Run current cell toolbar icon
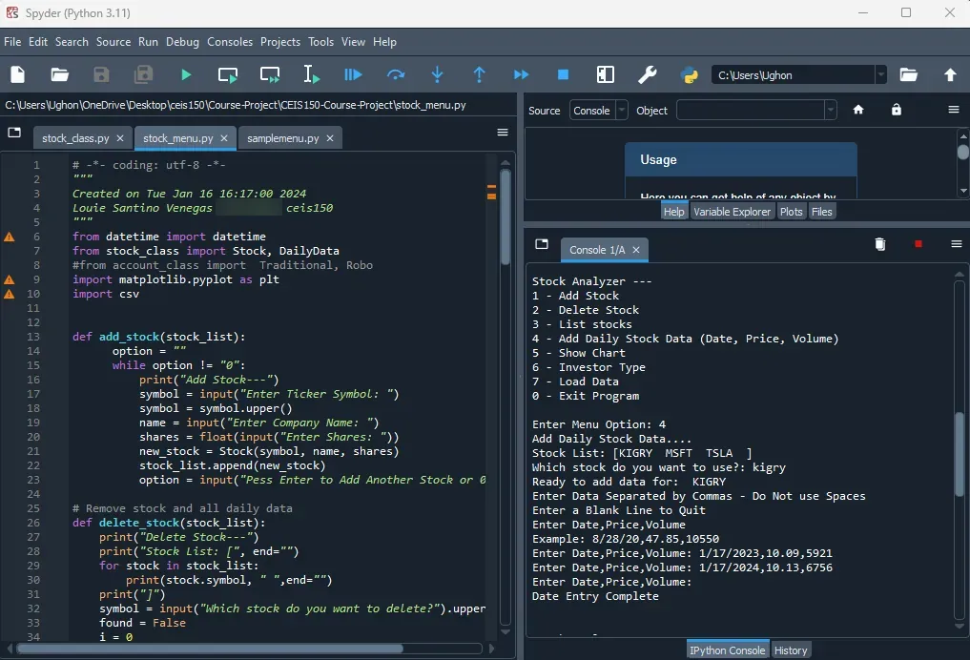Screen dimensions: 970x660 pos(228,74)
